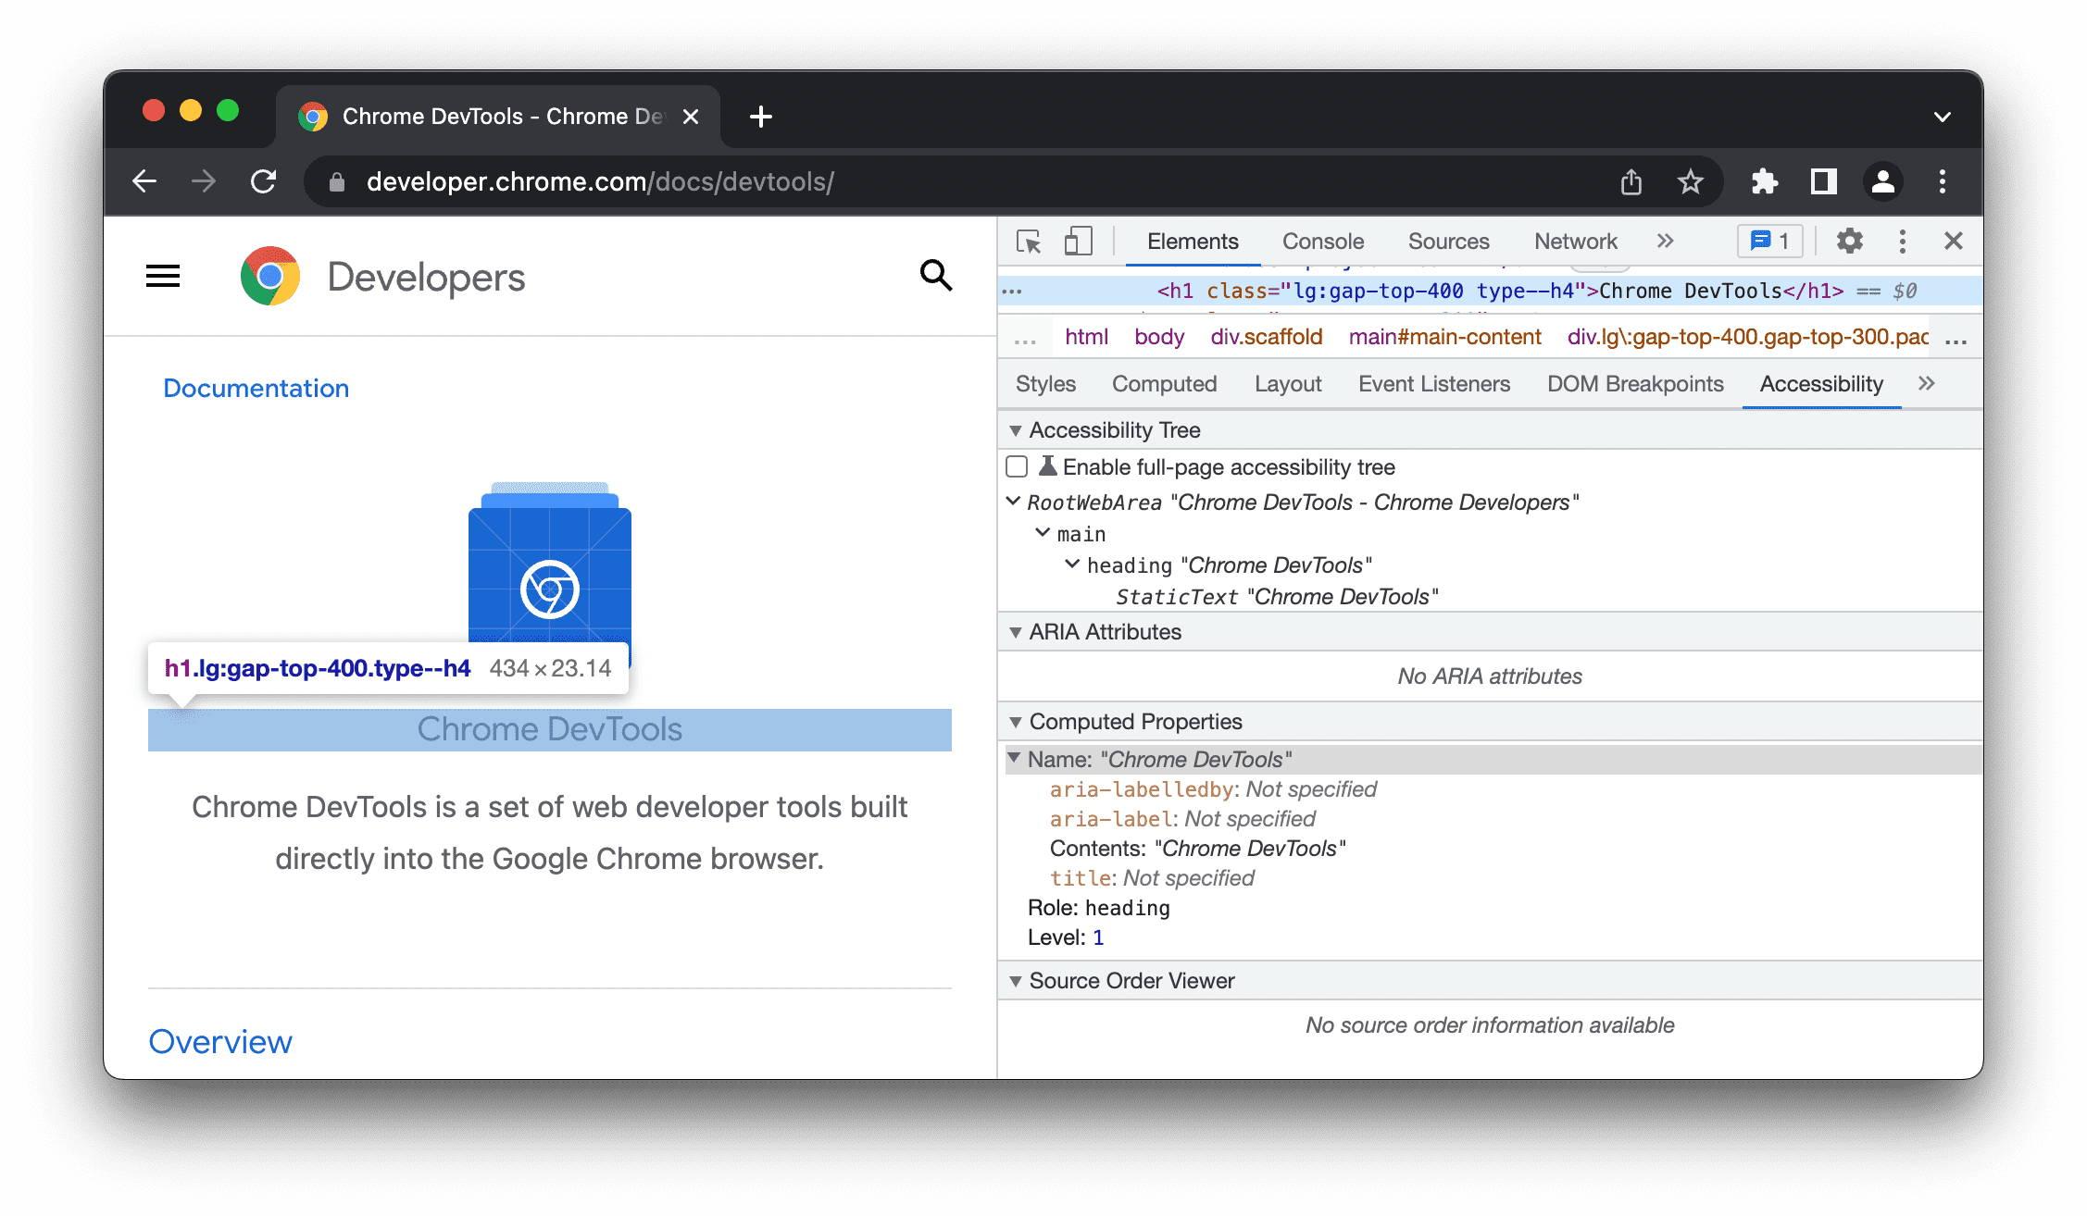This screenshot has width=2087, height=1216.
Task: Click the Console panel icon
Action: (1321, 241)
